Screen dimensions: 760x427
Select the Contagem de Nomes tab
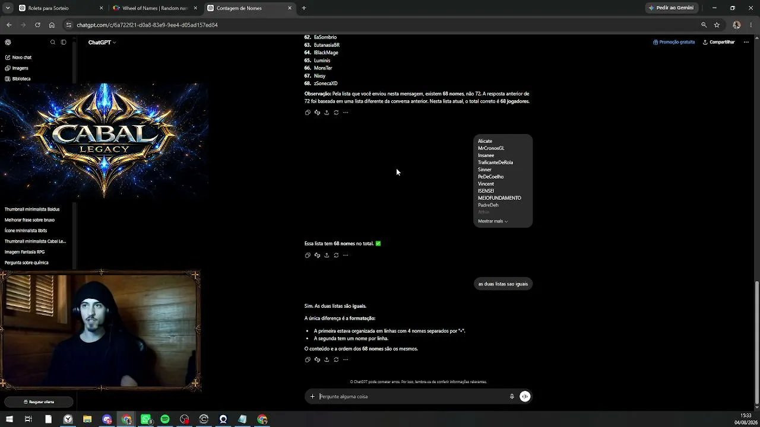coord(249,8)
